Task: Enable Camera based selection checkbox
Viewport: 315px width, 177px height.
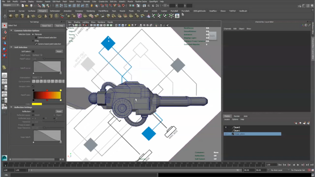Action: 36,37
